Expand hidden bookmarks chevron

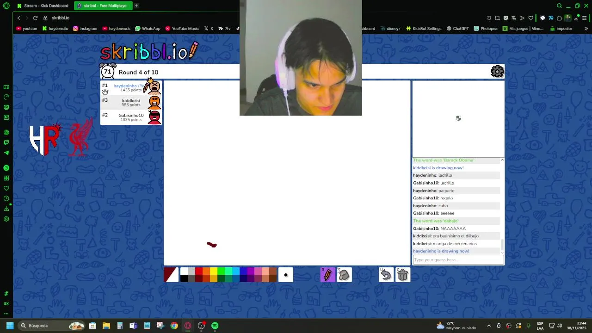pyautogui.click(x=586, y=28)
